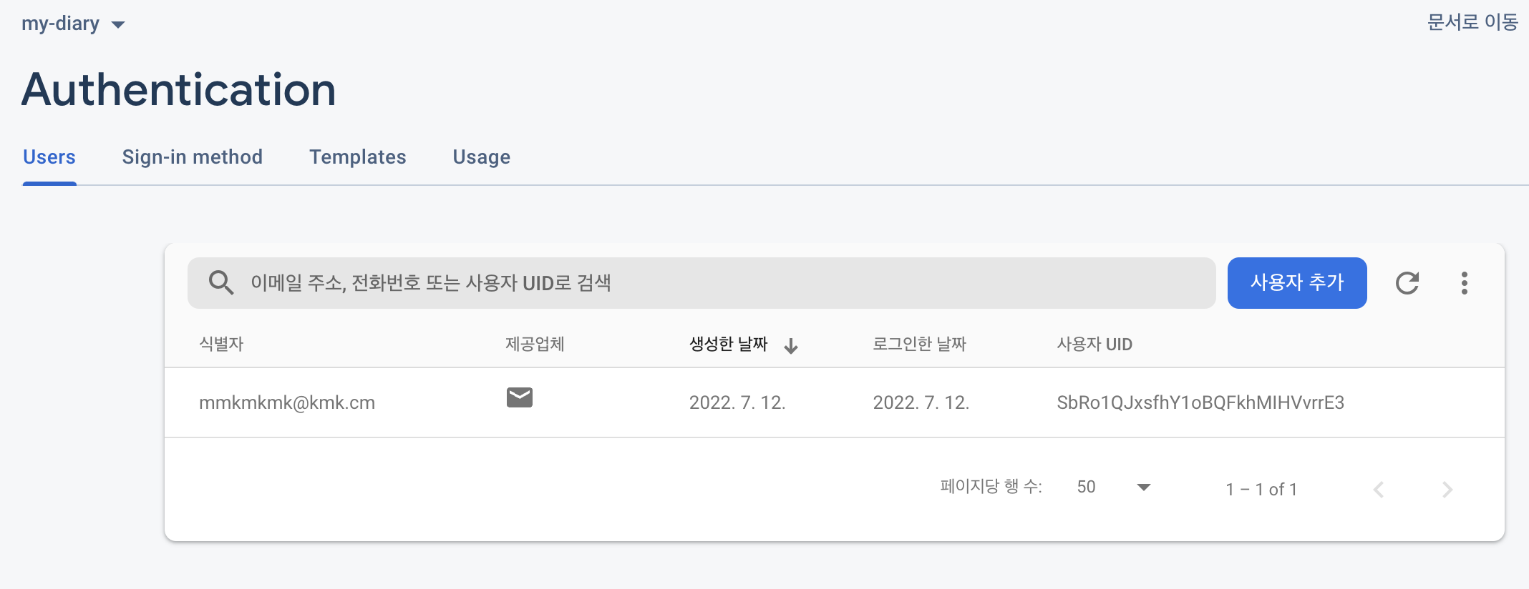Click the refresh users icon

(x=1407, y=283)
